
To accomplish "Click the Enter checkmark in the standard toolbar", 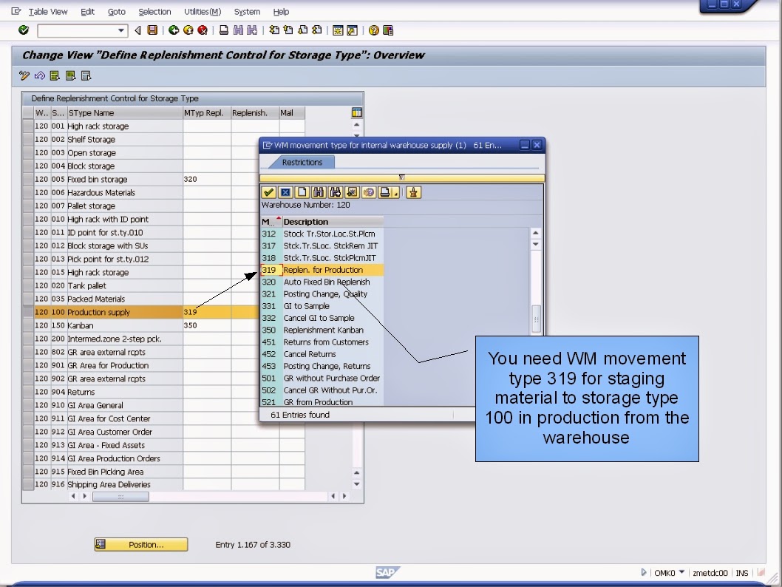I will click(23, 30).
